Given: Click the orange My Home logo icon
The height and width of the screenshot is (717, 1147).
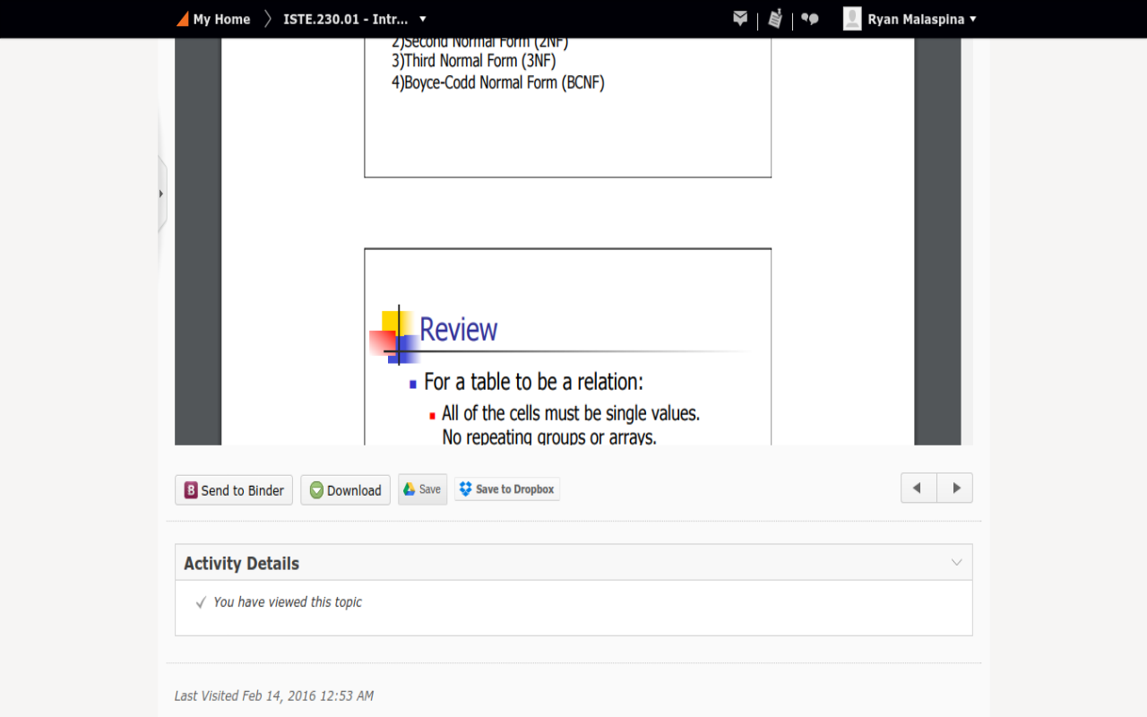Looking at the screenshot, I should point(183,19).
